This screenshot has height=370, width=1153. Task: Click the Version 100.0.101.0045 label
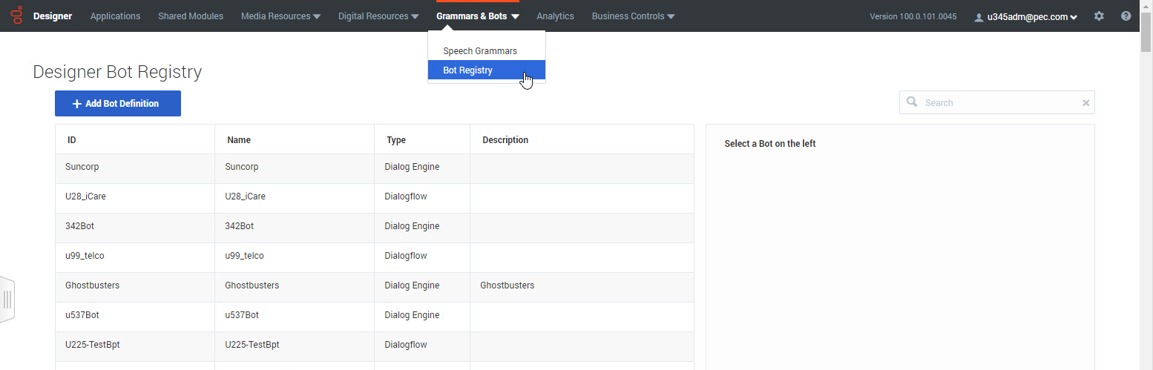point(913,16)
